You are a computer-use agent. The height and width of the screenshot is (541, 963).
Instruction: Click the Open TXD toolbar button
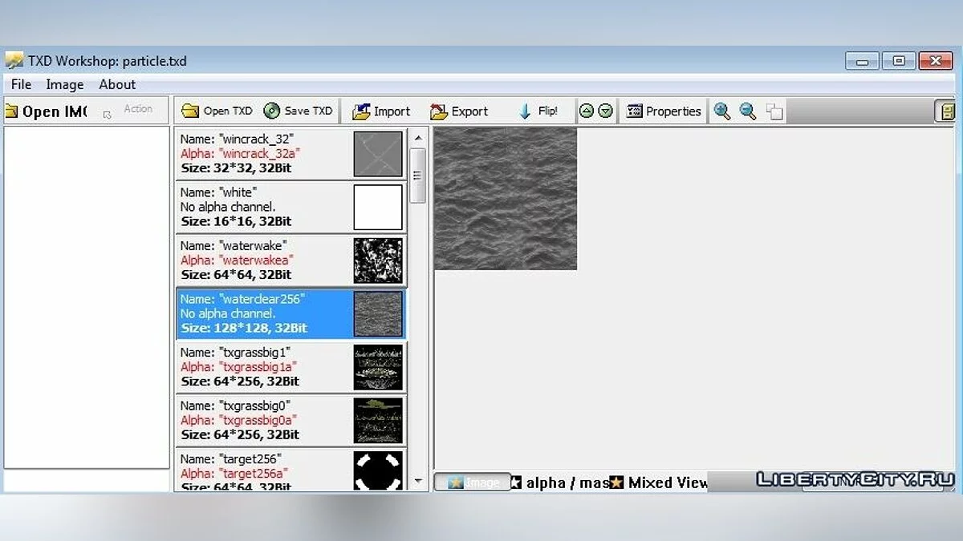(217, 111)
